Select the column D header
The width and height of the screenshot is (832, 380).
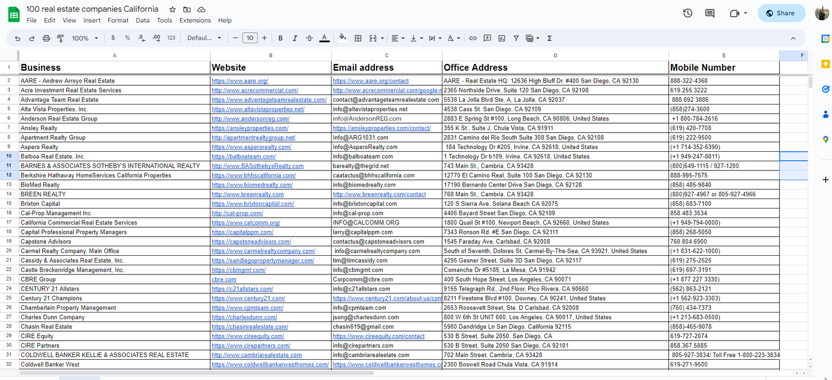[556, 56]
